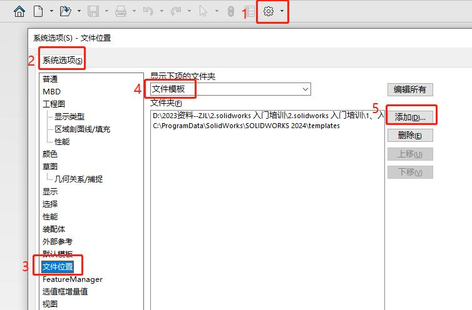Select 工程图 in the options tree
The width and height of the screenshot is (472, 310).
[x=54, y=104]
